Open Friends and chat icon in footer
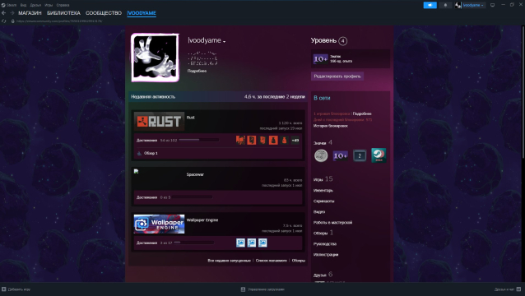The height and width of the screenshot is (296, 525). coord(518,289)
